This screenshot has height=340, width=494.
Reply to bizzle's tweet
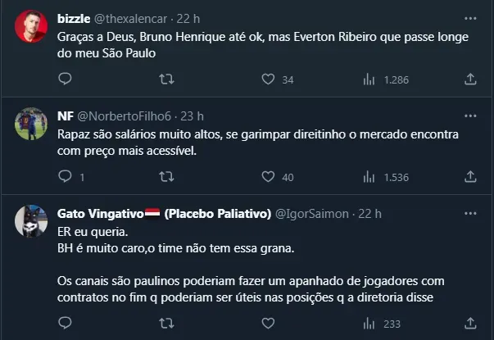[66, 79]
